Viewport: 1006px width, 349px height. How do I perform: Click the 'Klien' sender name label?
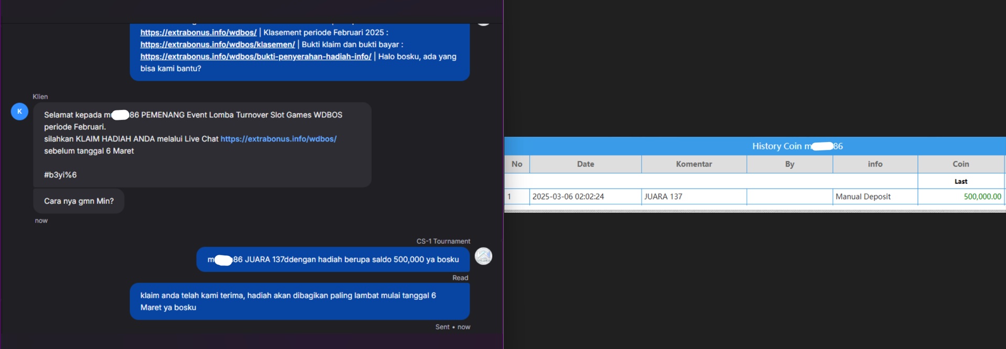(x=40, y=96)
